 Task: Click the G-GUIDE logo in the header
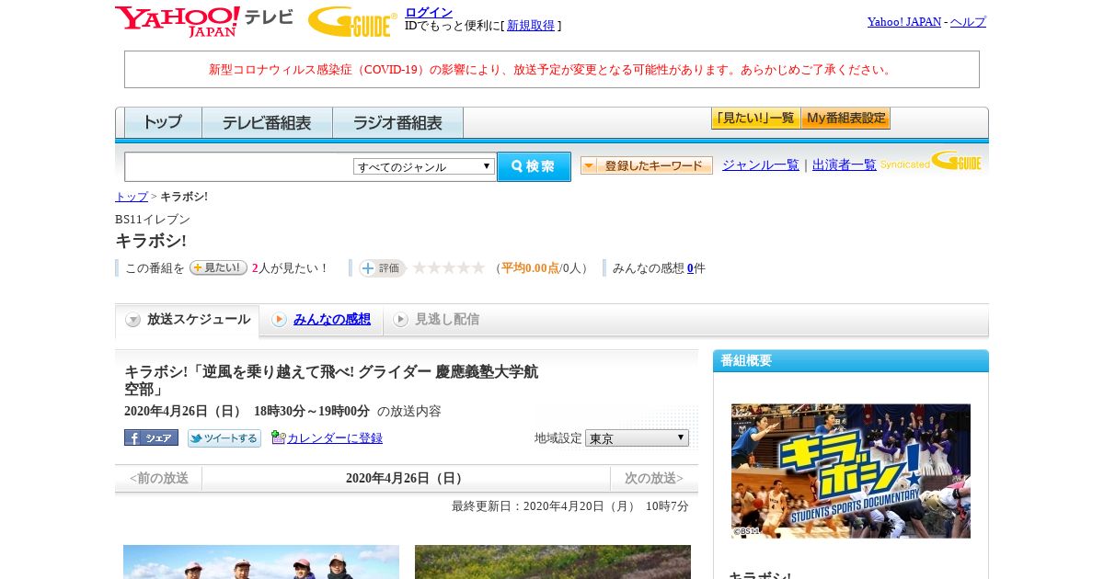coord(352,21)
